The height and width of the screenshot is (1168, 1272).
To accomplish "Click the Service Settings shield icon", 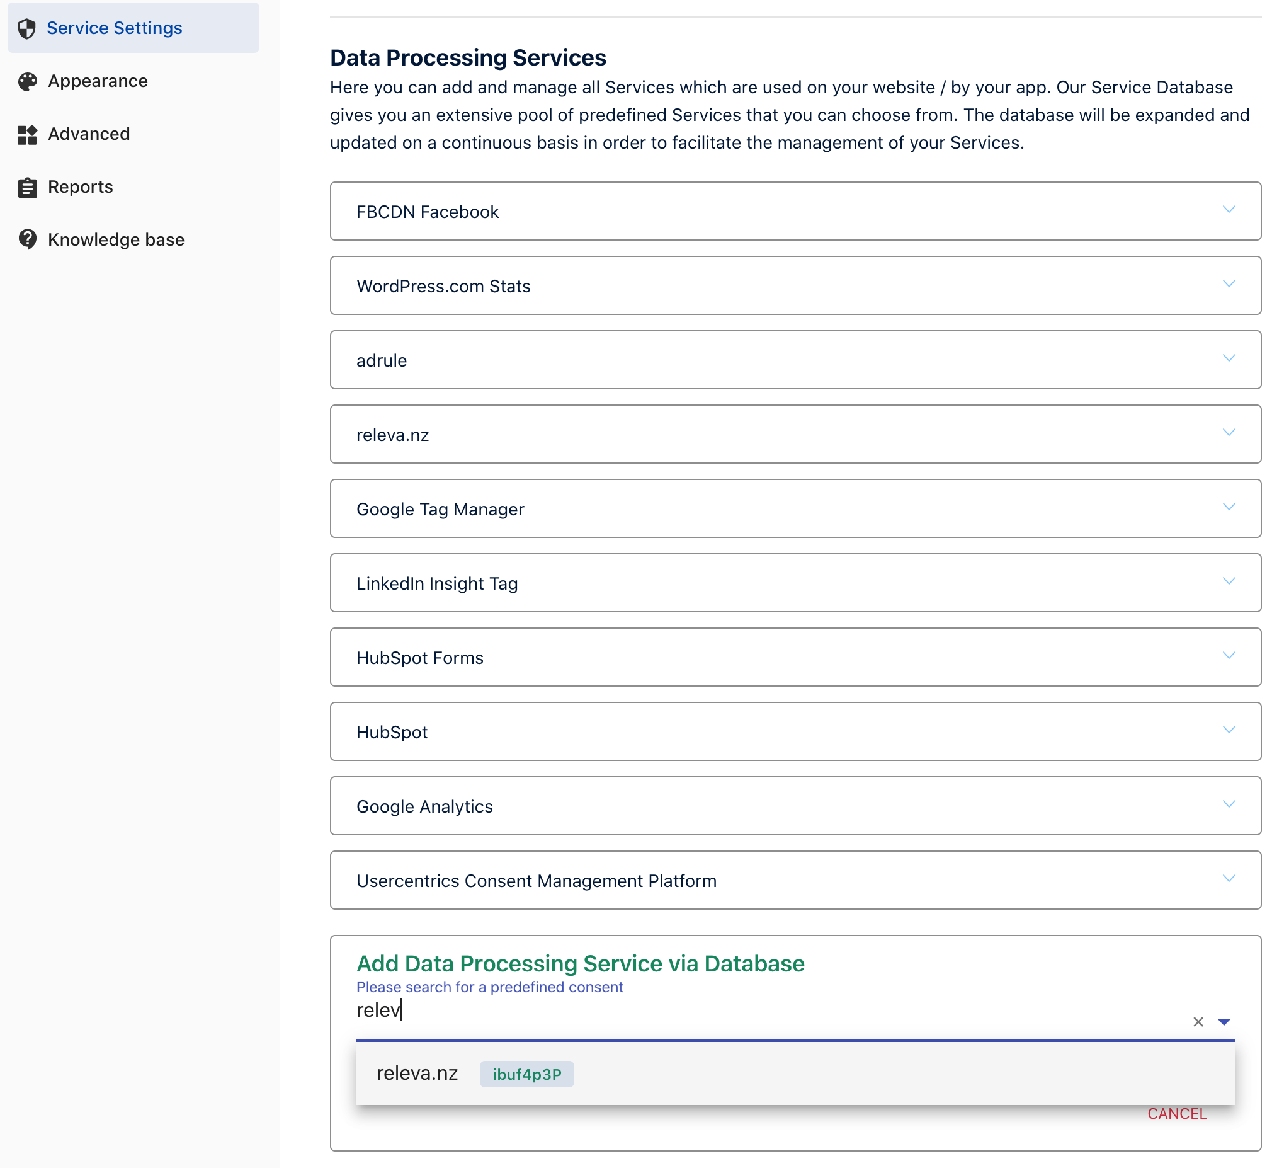I will [x=27, y=28].
